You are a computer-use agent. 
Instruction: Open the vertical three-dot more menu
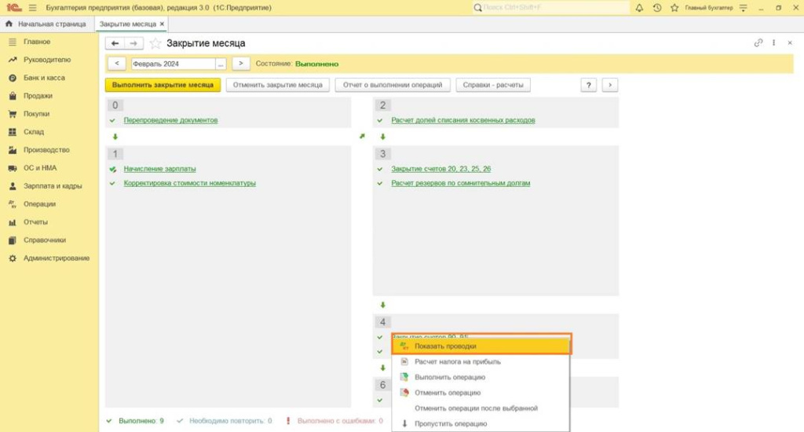(x=774, y=43)
